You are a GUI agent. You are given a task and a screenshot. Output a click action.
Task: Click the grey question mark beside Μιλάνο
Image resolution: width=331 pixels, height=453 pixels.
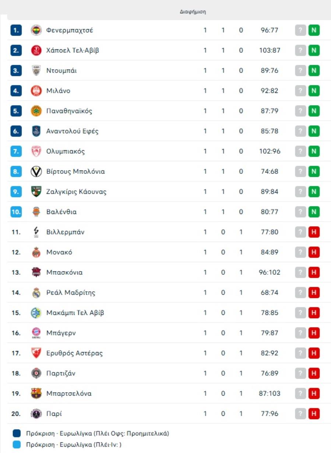click(300, 91)
